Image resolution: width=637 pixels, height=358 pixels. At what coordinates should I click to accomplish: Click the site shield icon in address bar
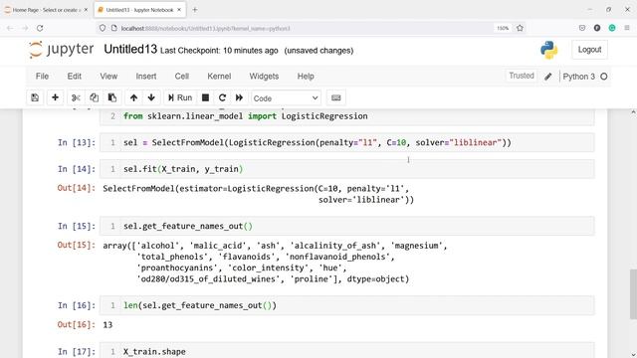click(103, 28)
